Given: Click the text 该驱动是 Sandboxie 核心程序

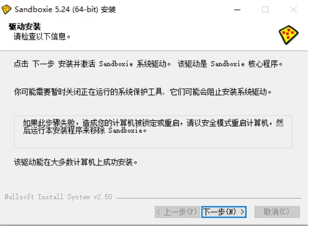Looking at the screenshot, I should pos(230,64).
